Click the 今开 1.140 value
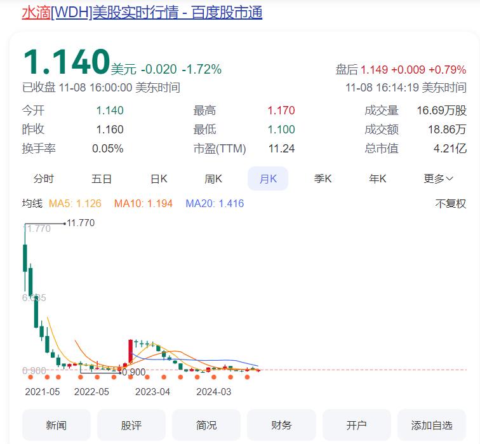Viewport: 480px width, 444px height. click(110, 111)
